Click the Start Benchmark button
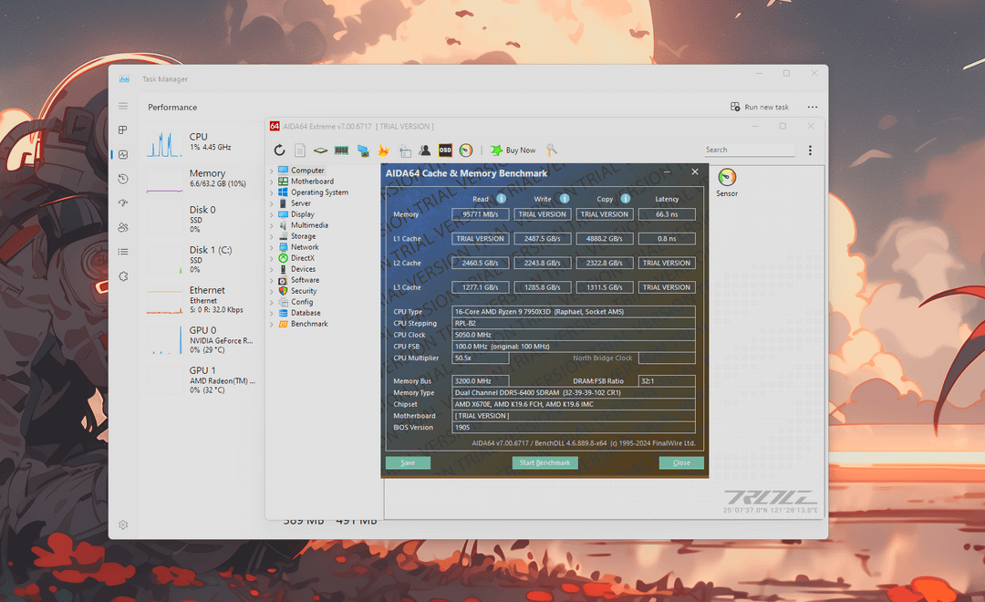Viewport: 985px width, 602px height. [544, 462]
